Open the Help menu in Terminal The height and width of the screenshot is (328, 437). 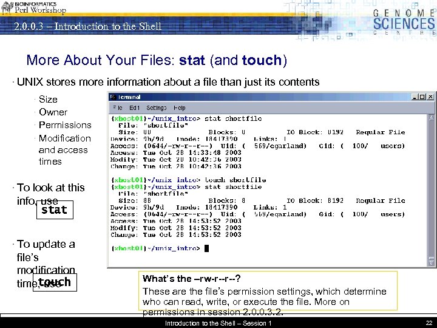tap(180, 108)
